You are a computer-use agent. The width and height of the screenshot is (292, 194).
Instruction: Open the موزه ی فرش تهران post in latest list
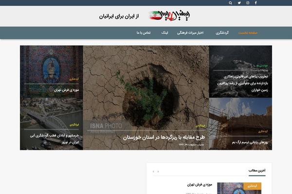(x=200, y=184)
